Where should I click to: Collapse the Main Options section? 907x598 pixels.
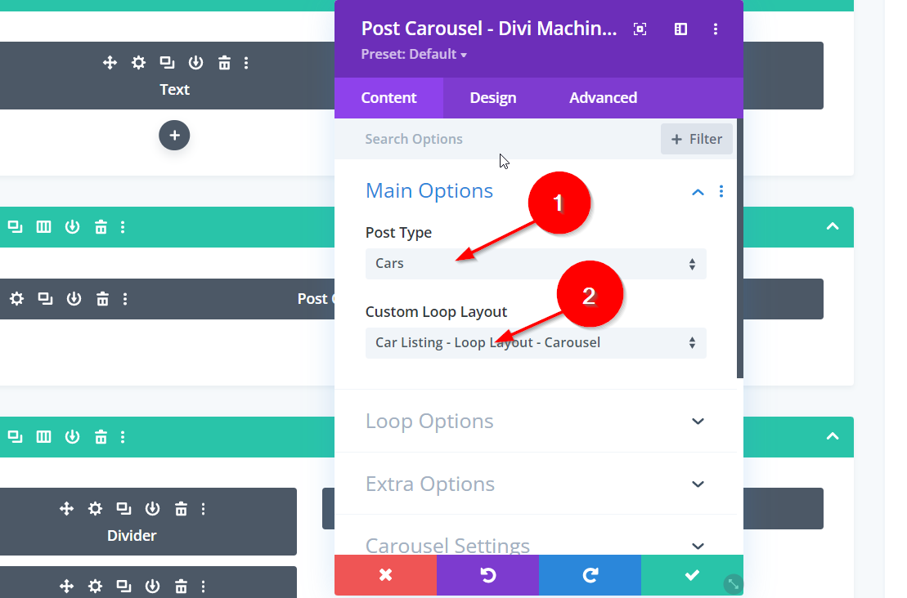point(698,192)
